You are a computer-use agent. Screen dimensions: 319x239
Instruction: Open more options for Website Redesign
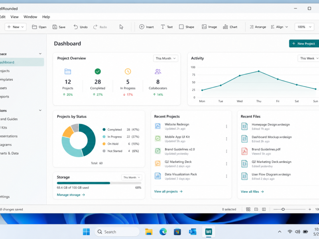(x=226, y=126)
